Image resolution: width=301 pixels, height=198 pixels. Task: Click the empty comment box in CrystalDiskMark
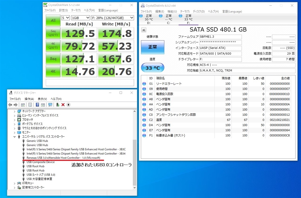90,83
